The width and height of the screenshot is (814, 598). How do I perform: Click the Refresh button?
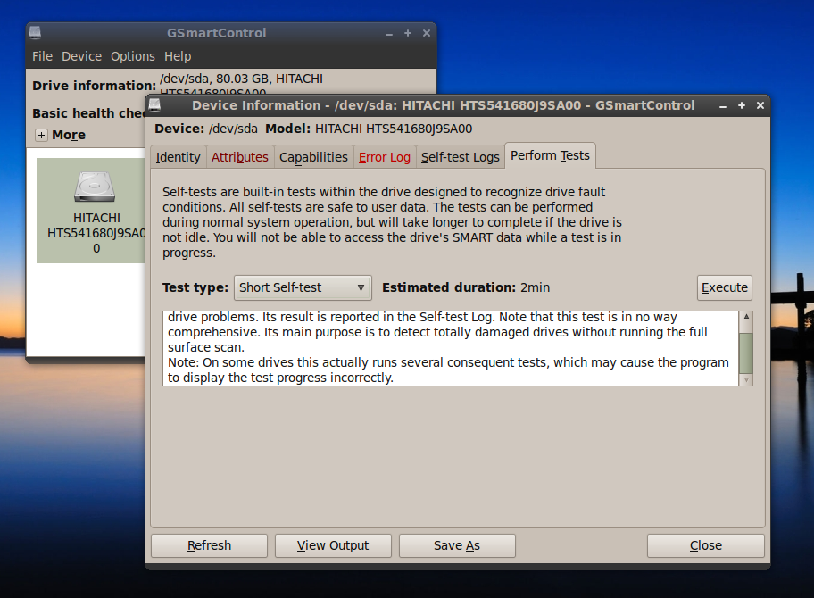(208, 545)
